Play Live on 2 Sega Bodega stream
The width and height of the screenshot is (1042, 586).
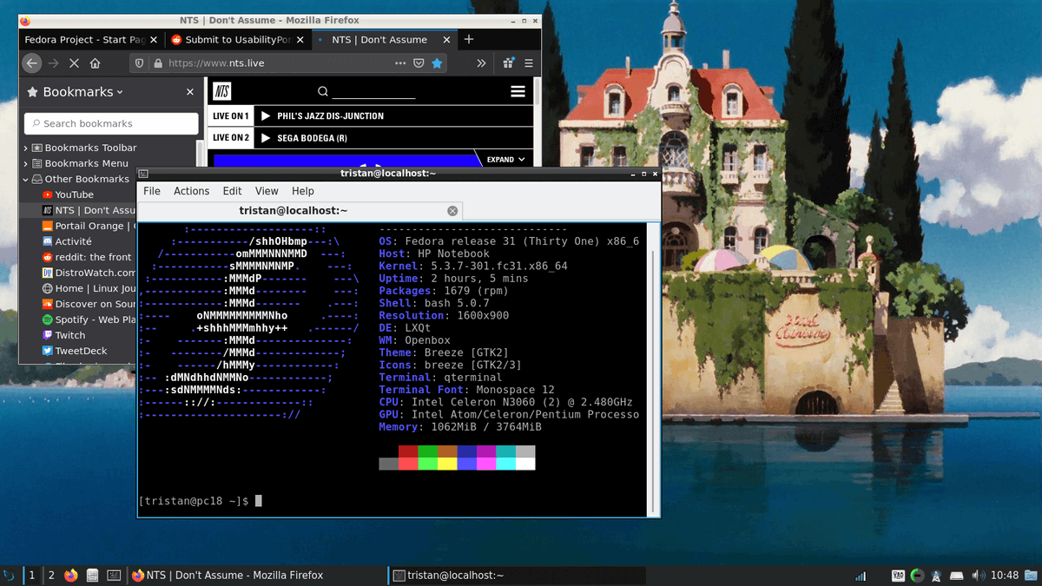coord(267,138)
